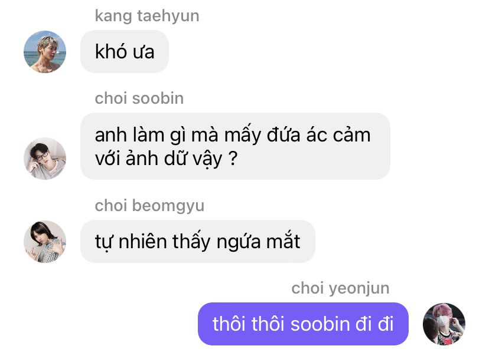The height and width of the screenshot is (359, 489).
Task: Select the "tự nhiên thấy ngứa mắt" bubble
Action: (198, 241)
